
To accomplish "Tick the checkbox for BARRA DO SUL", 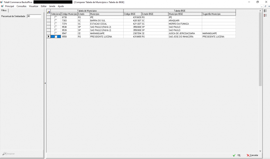I will coord(56,20).
